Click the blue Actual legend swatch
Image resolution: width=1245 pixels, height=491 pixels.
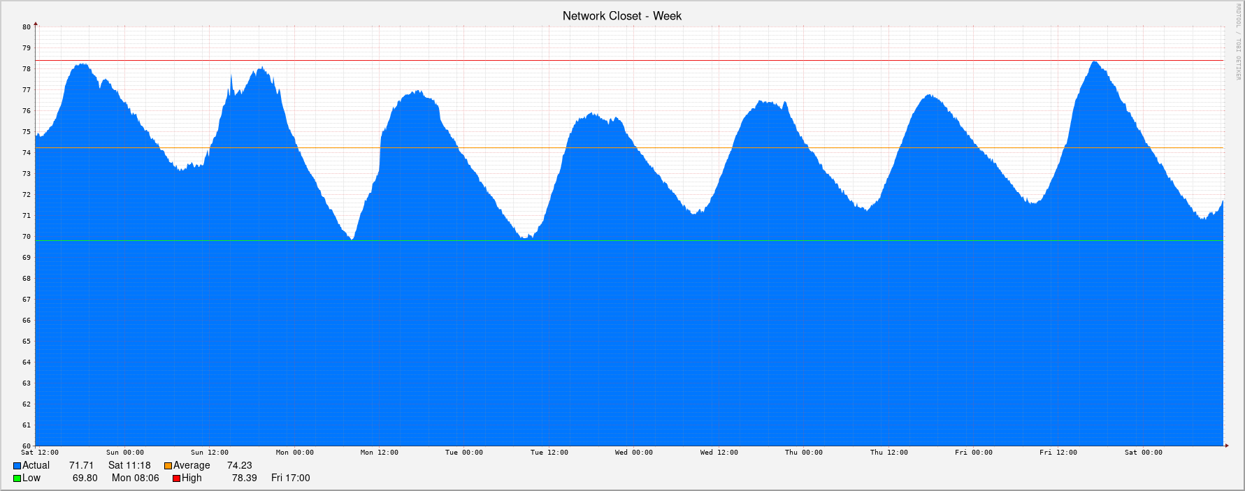point(17,466)
